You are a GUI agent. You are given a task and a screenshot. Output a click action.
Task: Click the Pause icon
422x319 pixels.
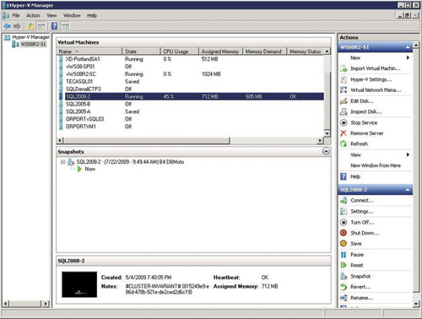click(x=344, y=255)
